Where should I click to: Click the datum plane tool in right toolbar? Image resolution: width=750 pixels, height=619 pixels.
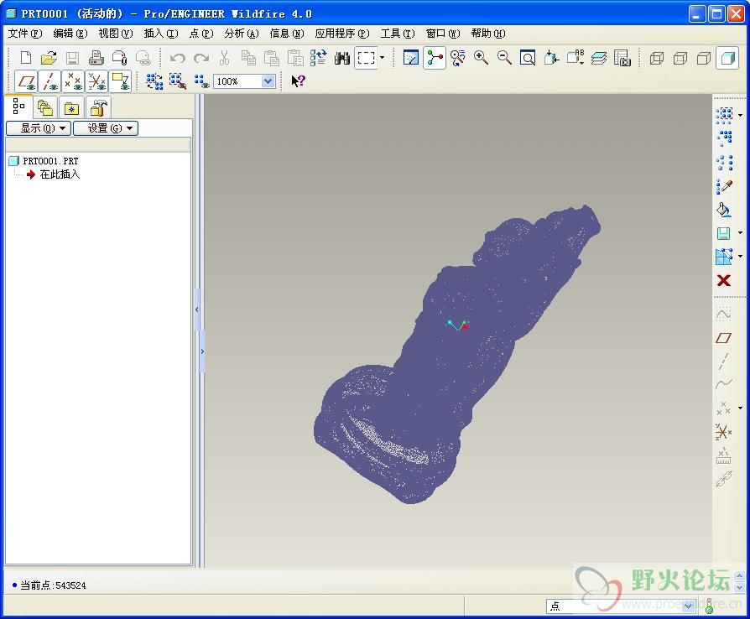click(x=724, y=338)
